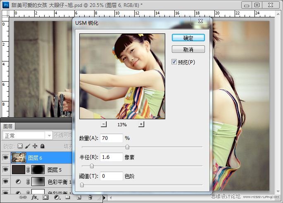Create a new layer icon

(79, 197)
